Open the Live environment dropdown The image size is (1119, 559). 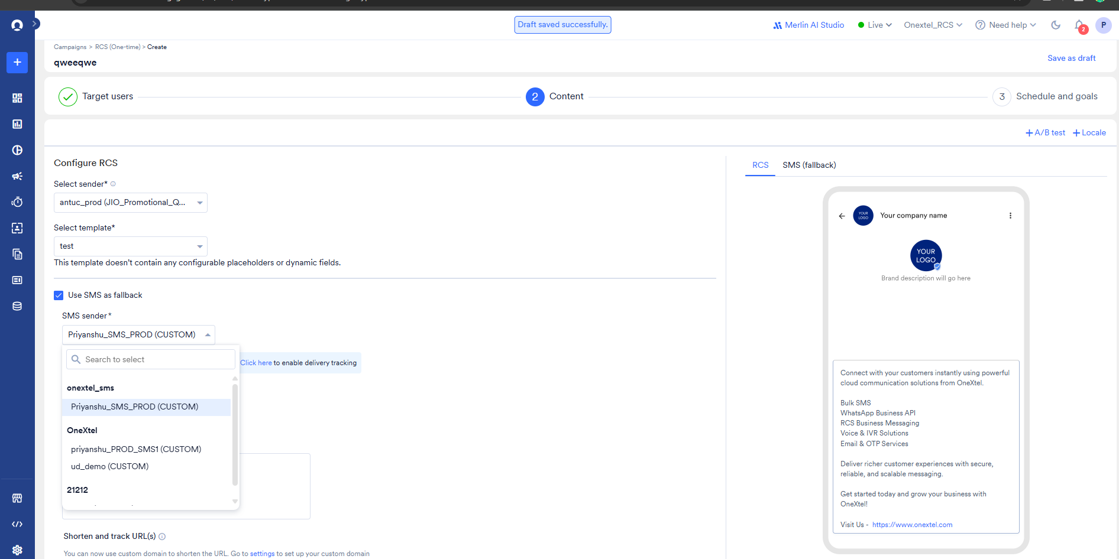(x=875, y=25)
